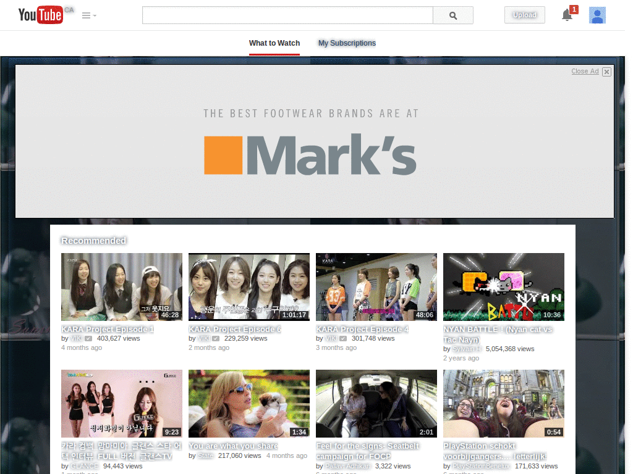Open PlayStation schokt voorbijgangers thumbnail
Image resolution: width=633 pixels, height=474 pixels.
click(x=503, y=404)
